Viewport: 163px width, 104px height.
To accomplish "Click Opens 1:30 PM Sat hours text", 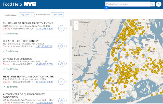I will pos(23,47).
